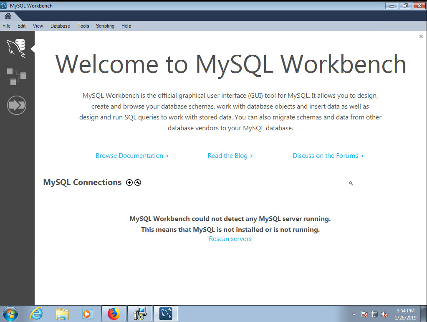This screenshot has height=322, width=427.
Task: Open Manage Connections wrench icon
Action: [138, 183]
